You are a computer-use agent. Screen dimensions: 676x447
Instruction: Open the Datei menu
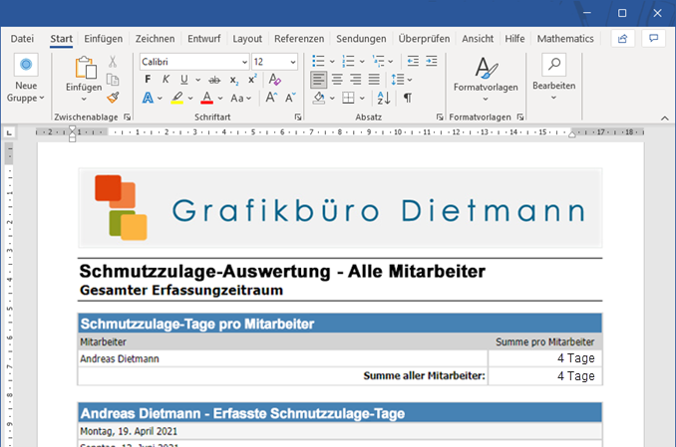click(22, 39)
